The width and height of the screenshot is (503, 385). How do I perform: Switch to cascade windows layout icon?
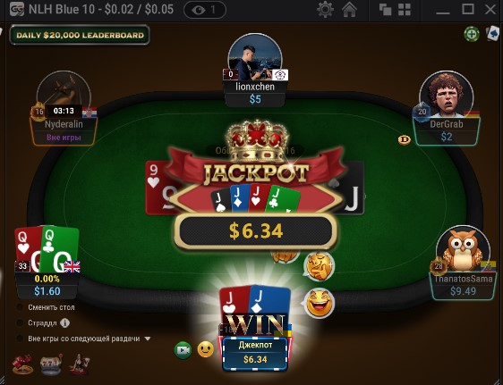385,10
